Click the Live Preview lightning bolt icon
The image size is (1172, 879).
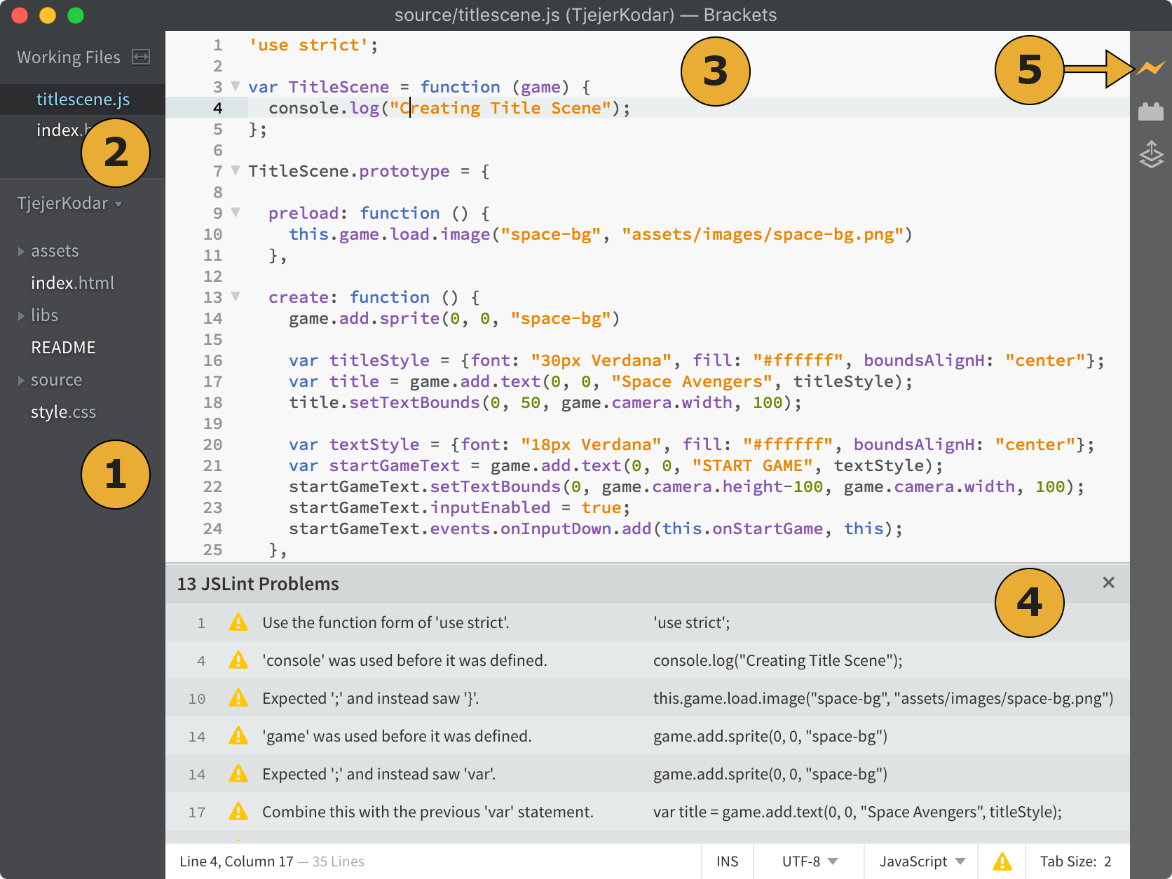[x=1151, y=68]
